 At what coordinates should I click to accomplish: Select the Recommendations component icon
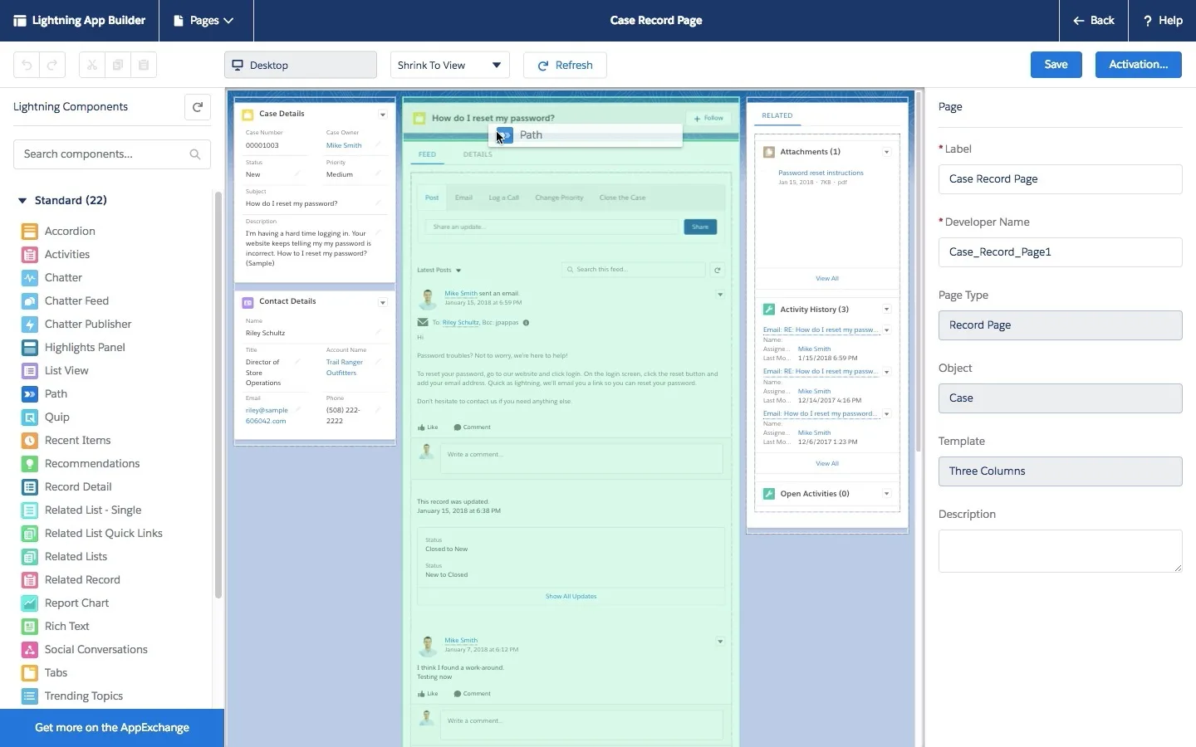tap(29, 464)
